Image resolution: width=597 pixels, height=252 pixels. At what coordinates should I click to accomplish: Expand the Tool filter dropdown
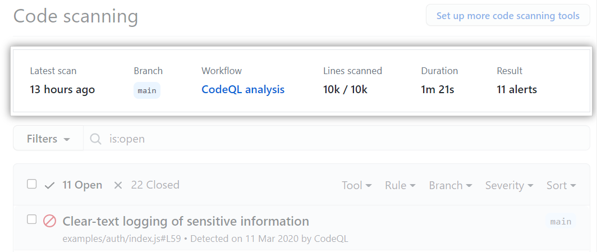point(357,185)
